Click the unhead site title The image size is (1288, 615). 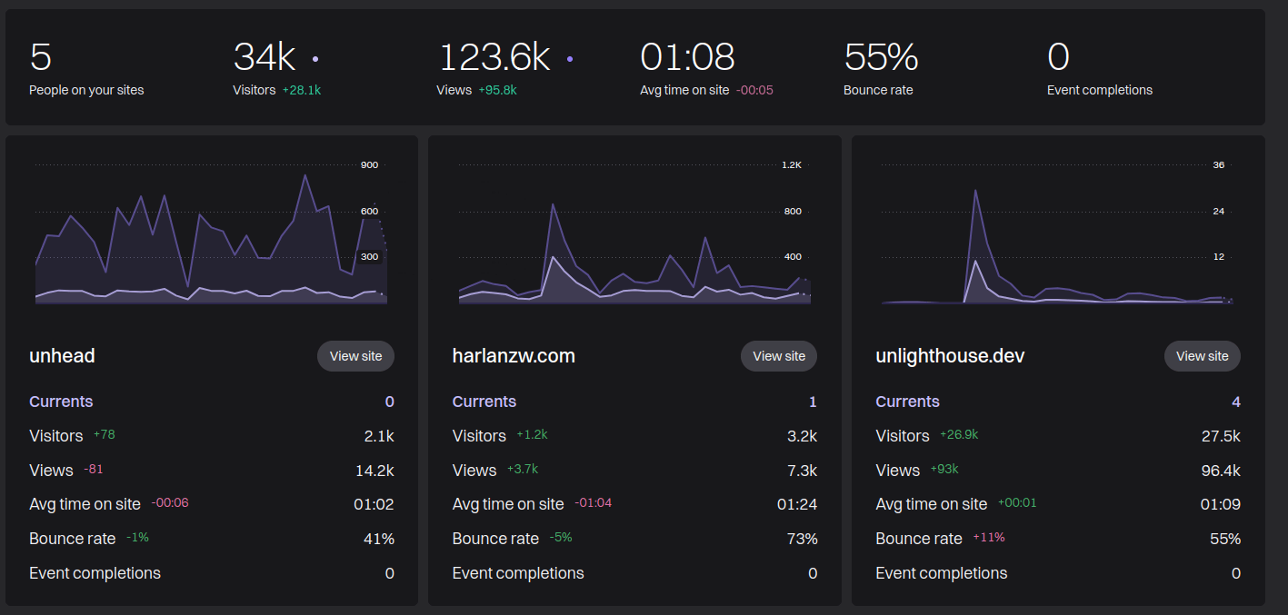tap(62, 356)
